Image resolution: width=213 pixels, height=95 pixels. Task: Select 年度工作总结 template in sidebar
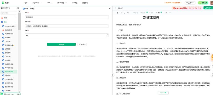(9, 34)
